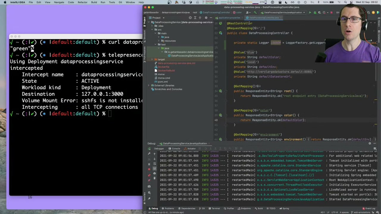The height and width of the screenshot is (214, 381).
Task: Open Endpoints tool window button
Action: click(x=244, y=208)
